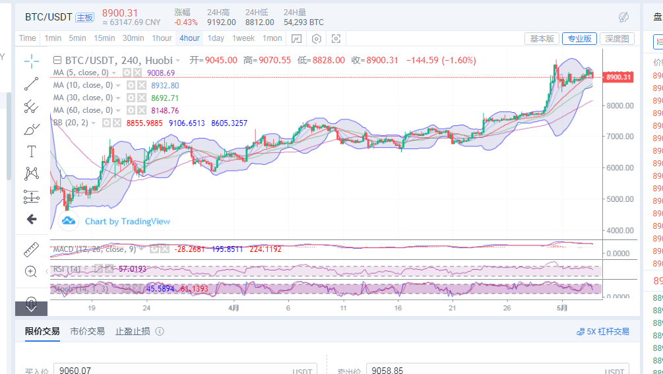The image size is (663, 374).
Task: Open 5X 杠杆交易 margin trading link
Action: coord(603,332)
